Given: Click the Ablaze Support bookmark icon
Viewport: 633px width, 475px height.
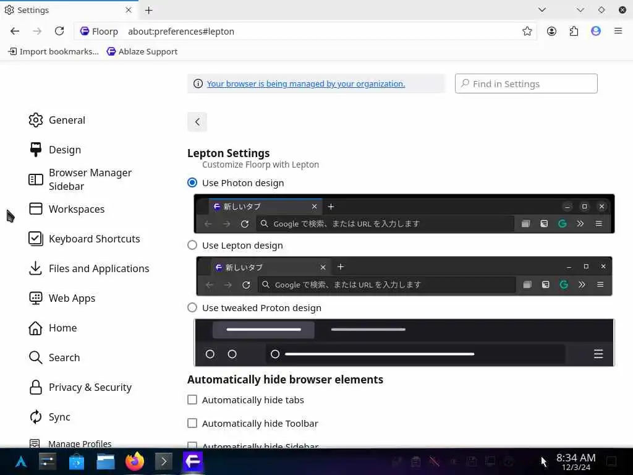Looking at the screenshot, I should (111, 51).
